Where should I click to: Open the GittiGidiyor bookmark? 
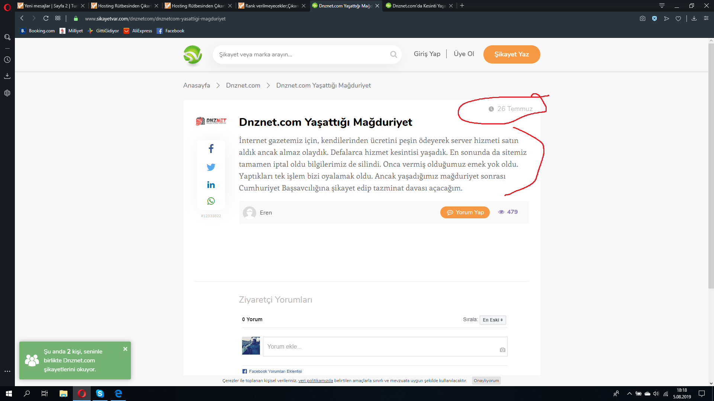click(103, 31)
